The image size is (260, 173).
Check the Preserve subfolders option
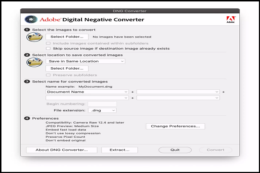48,75
